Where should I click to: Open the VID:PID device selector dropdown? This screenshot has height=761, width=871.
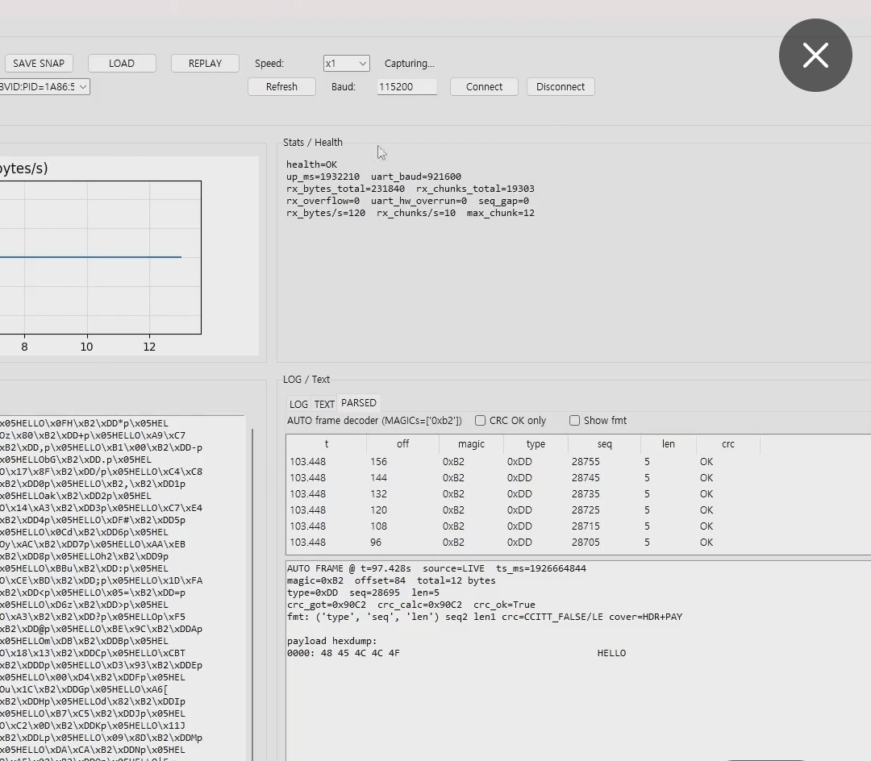pyautogui.click(x=44, y=85)
